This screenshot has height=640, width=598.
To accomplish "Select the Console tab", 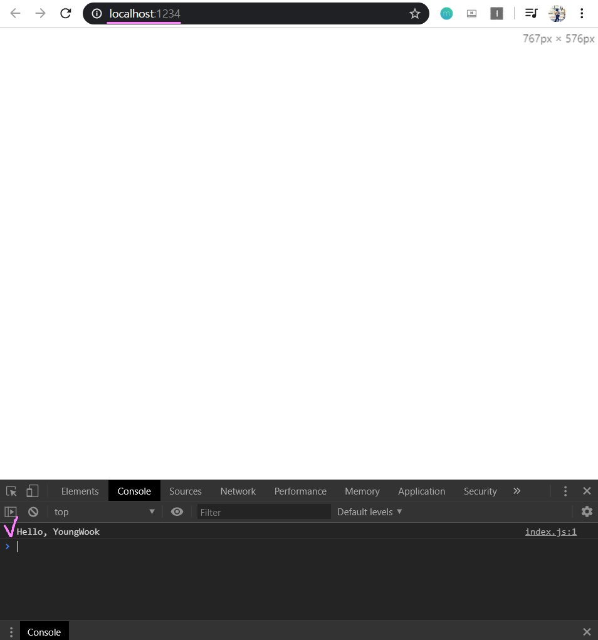I will coord(134,491).
